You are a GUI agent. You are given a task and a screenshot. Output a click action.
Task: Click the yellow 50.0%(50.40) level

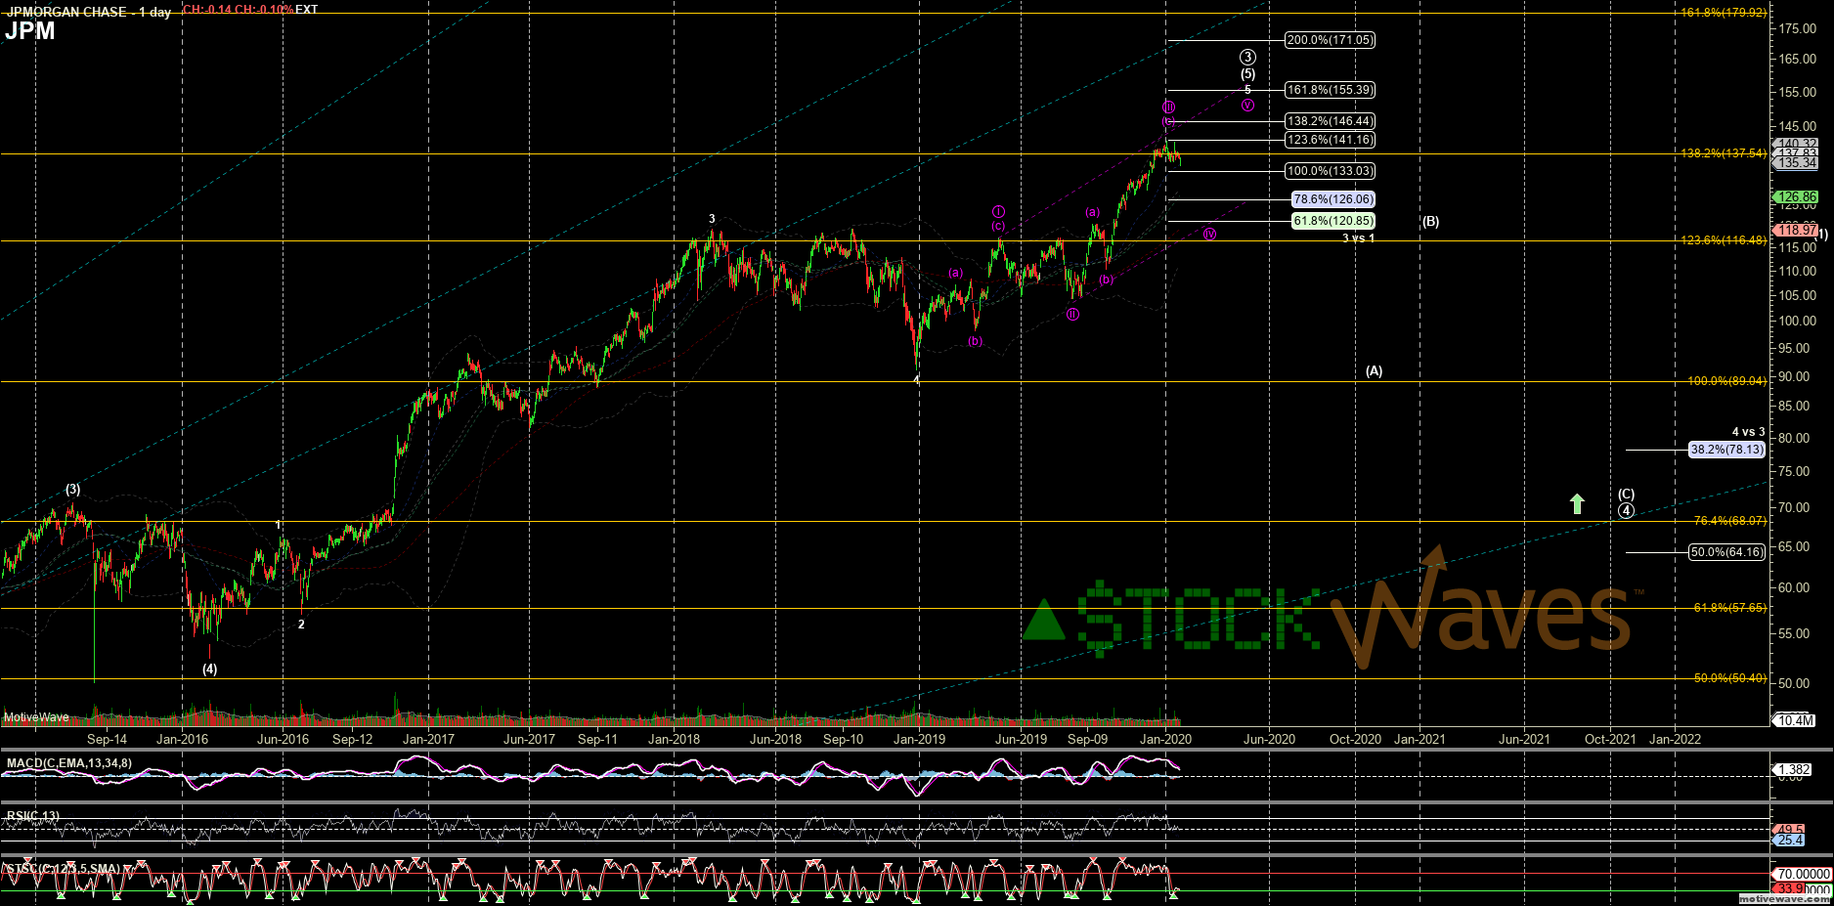click(1730, 678)
